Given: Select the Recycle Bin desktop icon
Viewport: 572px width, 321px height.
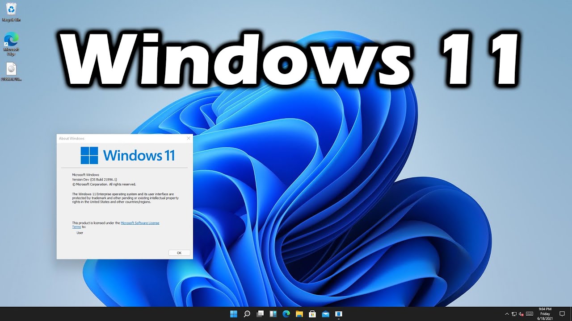Looking at the screenshot, I should point(11,12).
